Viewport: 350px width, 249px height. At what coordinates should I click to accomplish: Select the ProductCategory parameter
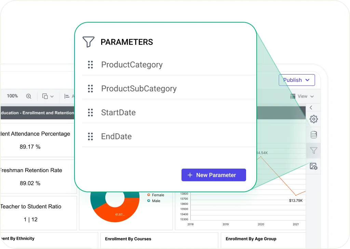tap(132, 65)
